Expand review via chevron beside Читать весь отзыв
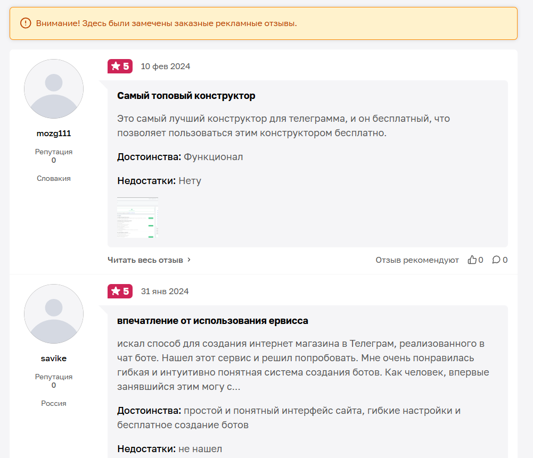 pyautogui.click(x=189, y=260)
